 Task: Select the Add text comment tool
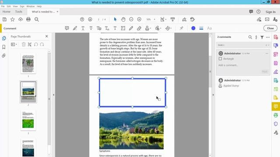pyautogui.click(x=115, y=28)
